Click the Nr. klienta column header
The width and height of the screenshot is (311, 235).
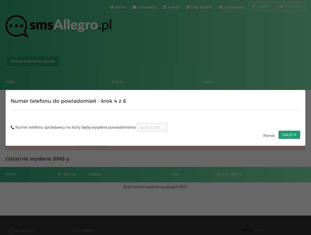pos(67,174)
